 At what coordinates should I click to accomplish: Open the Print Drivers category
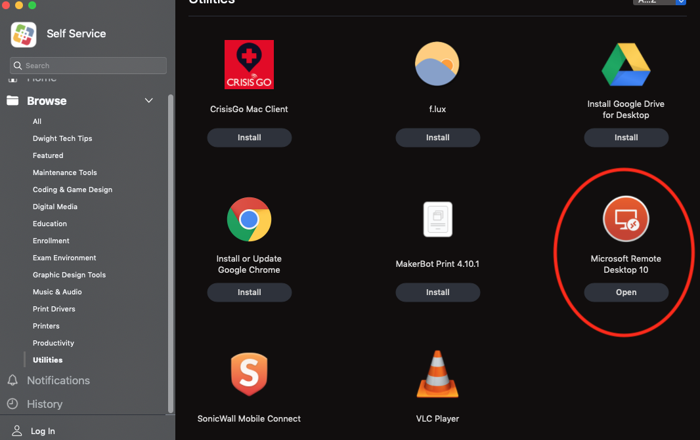pyautogui.click(x=54, y=309)
